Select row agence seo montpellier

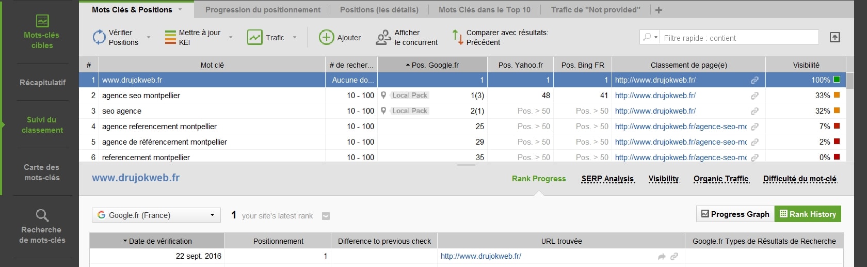462,96
